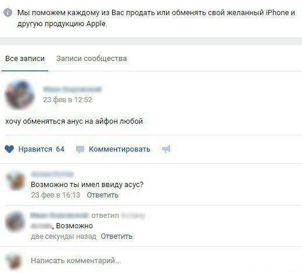Viewport: 302px width, 273px height.
Task: Click the Нравится label
Action: [x=35, y=149]
